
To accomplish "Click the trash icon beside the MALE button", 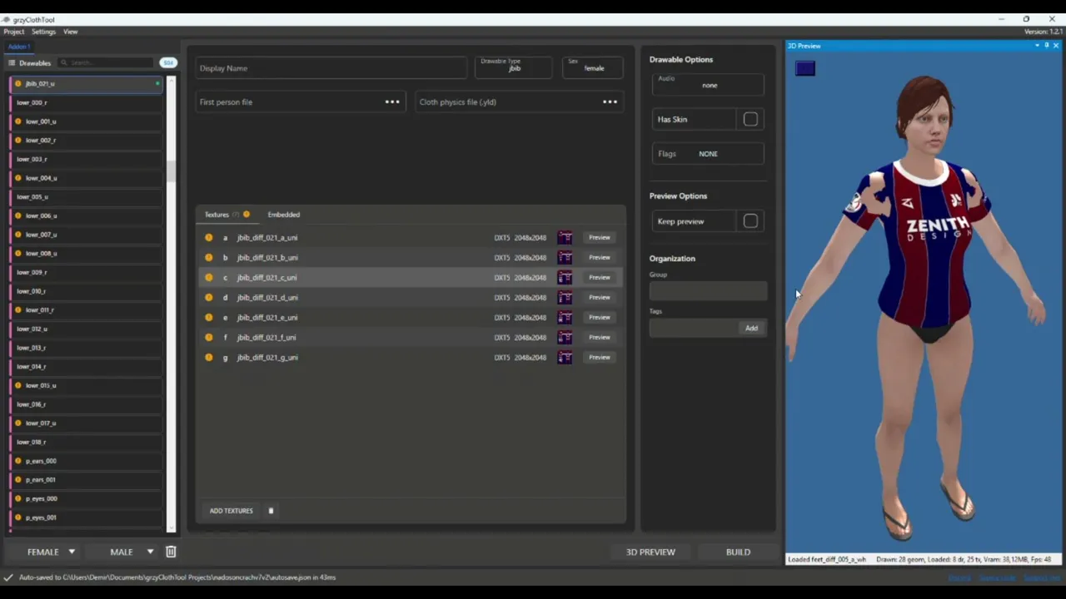I will (x=171, y=552).
